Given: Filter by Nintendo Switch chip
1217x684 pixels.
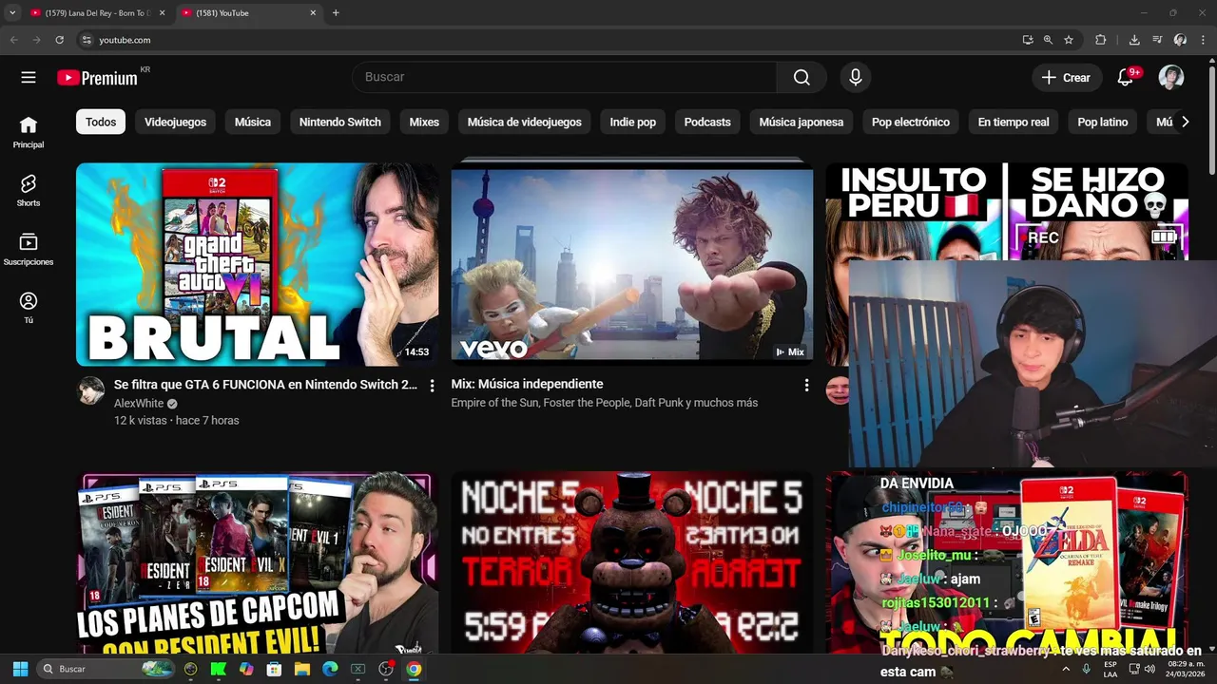Looking at the screenshot, I should click(x=340, y=122).
